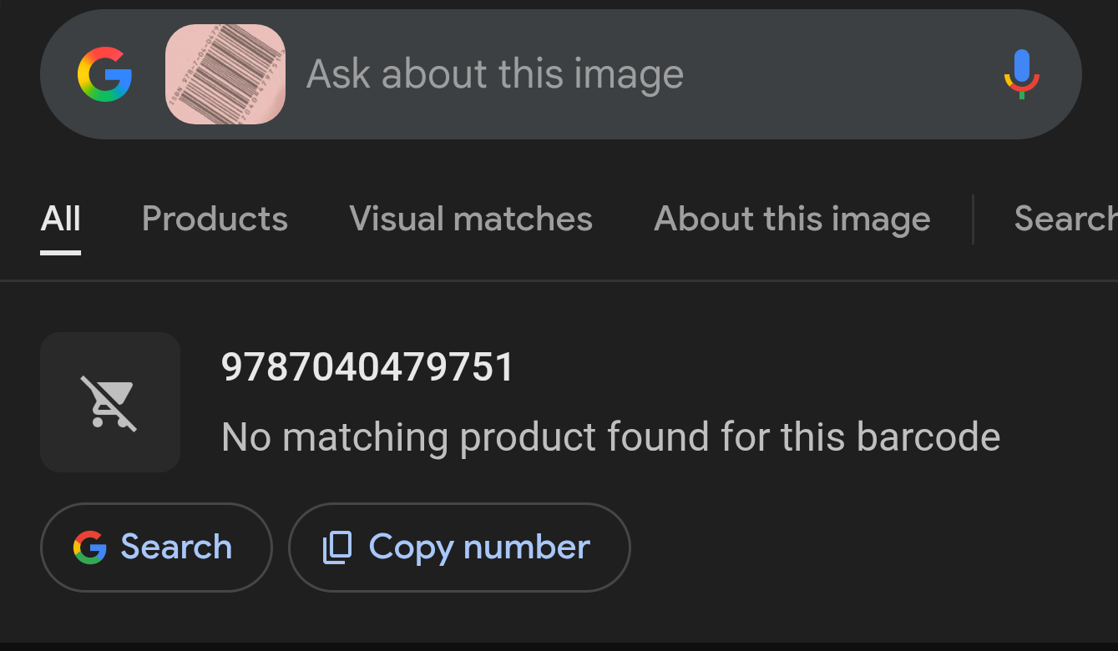The image size is (1118, 651).
Task: Click the barcode number 9787040479751
Action: pyautogui.click(x=368, y=367)
